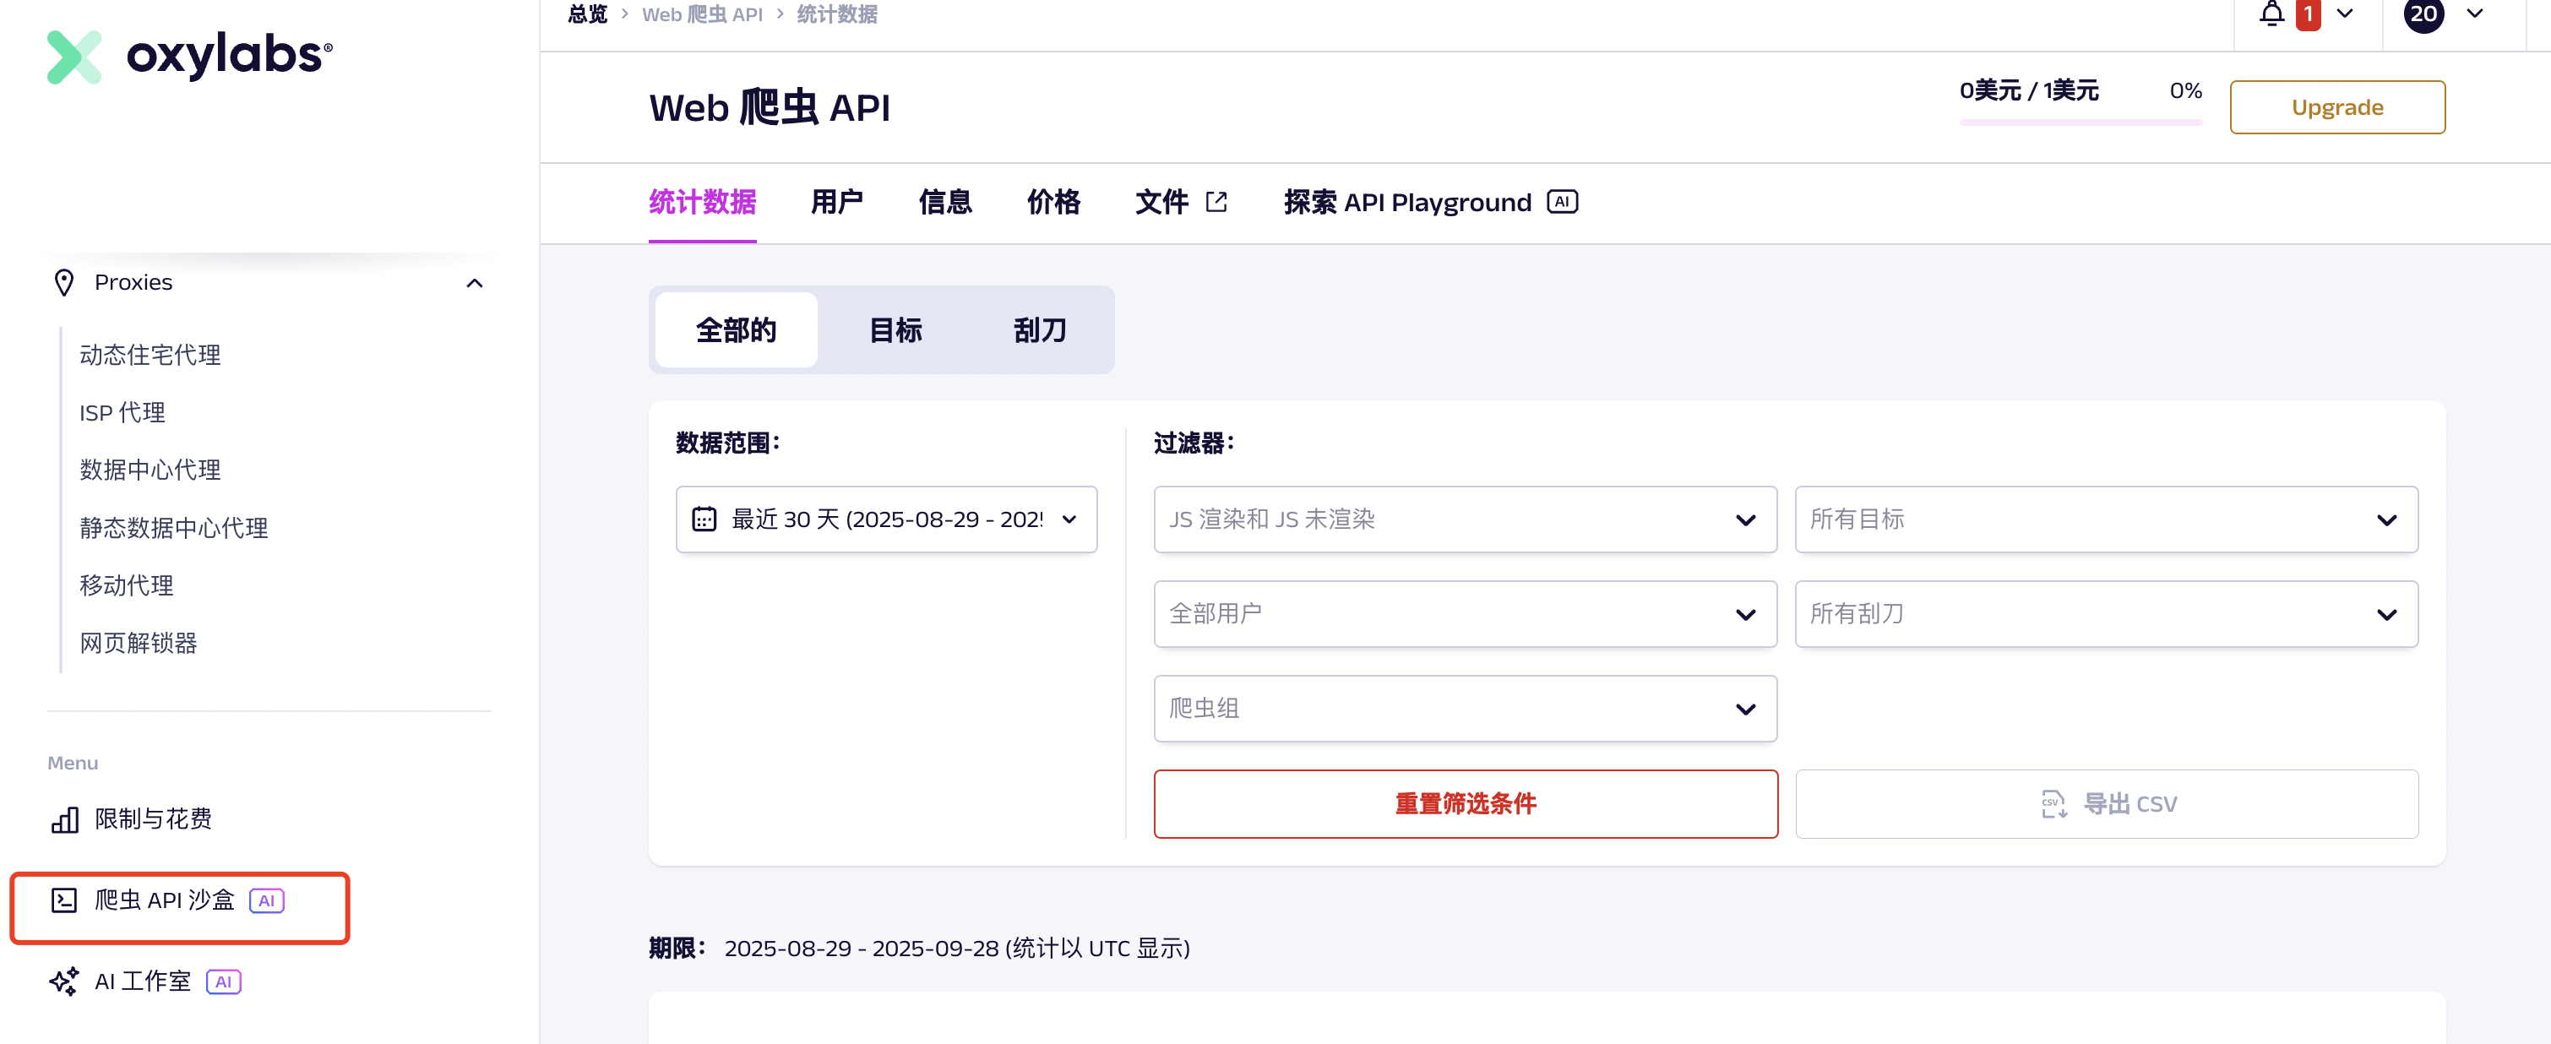Switch the segmented view to 目标
Viewport: 2551px width, 1044px height.
(895, 331)
